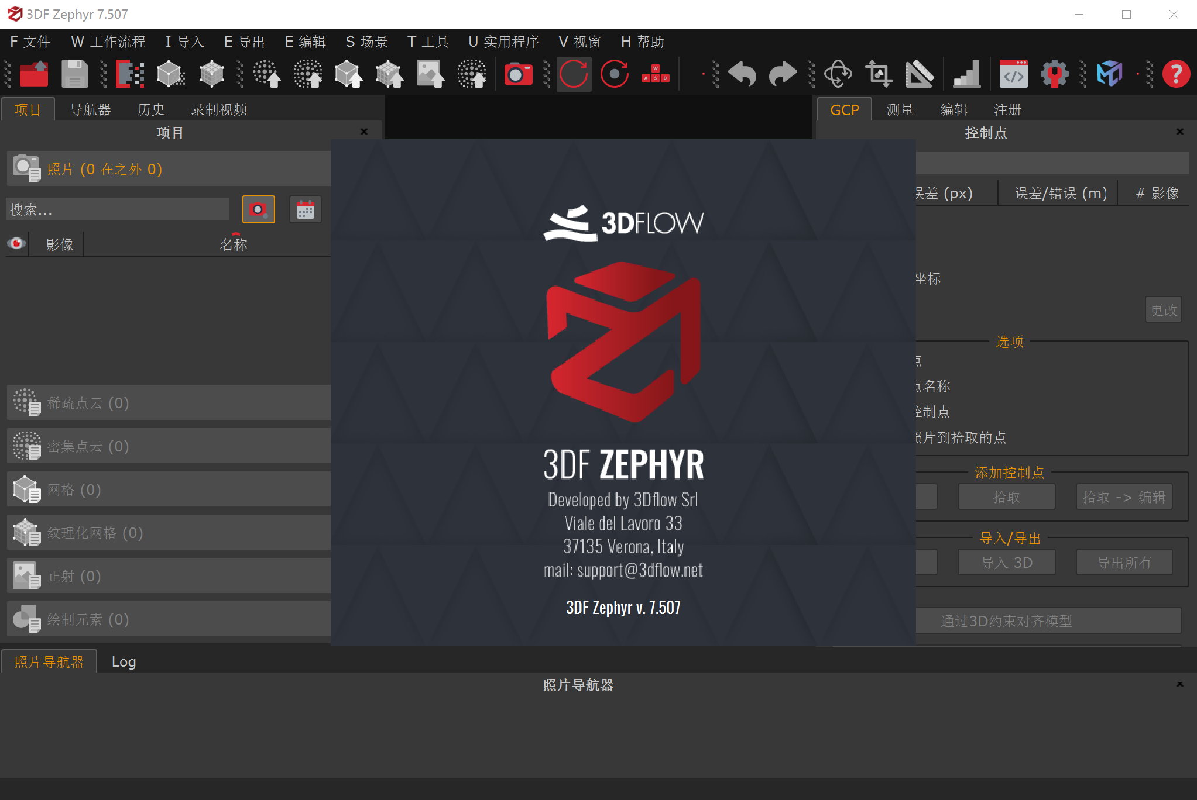
Task: Open the ruler triangle measurement icon
Action: [x=920, y=74]
